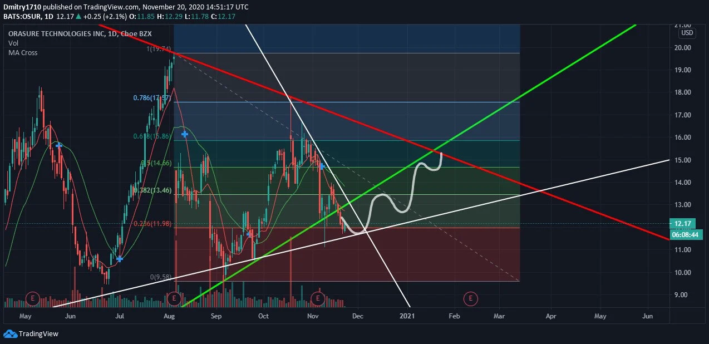Click the TradingView text link
The height and width of the screenshot is (344, 709).
tap(38, 334)
